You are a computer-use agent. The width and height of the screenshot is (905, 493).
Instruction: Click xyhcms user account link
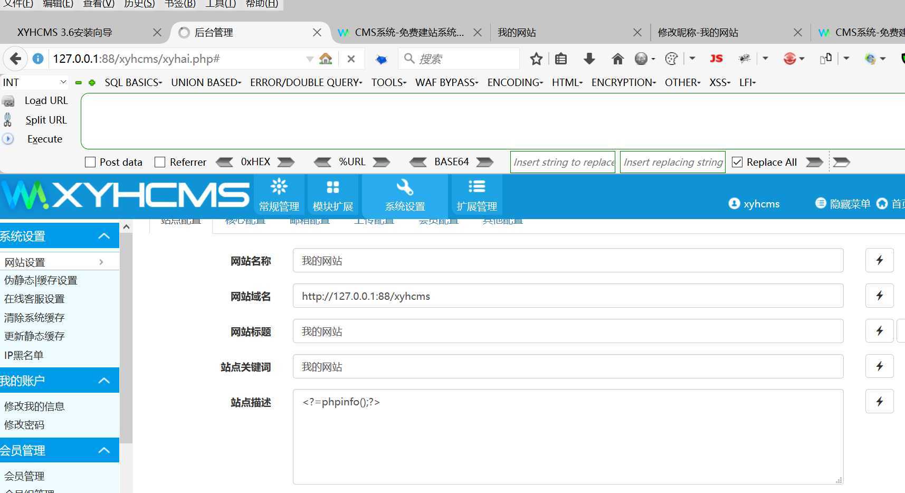click(x=755, y=204)
